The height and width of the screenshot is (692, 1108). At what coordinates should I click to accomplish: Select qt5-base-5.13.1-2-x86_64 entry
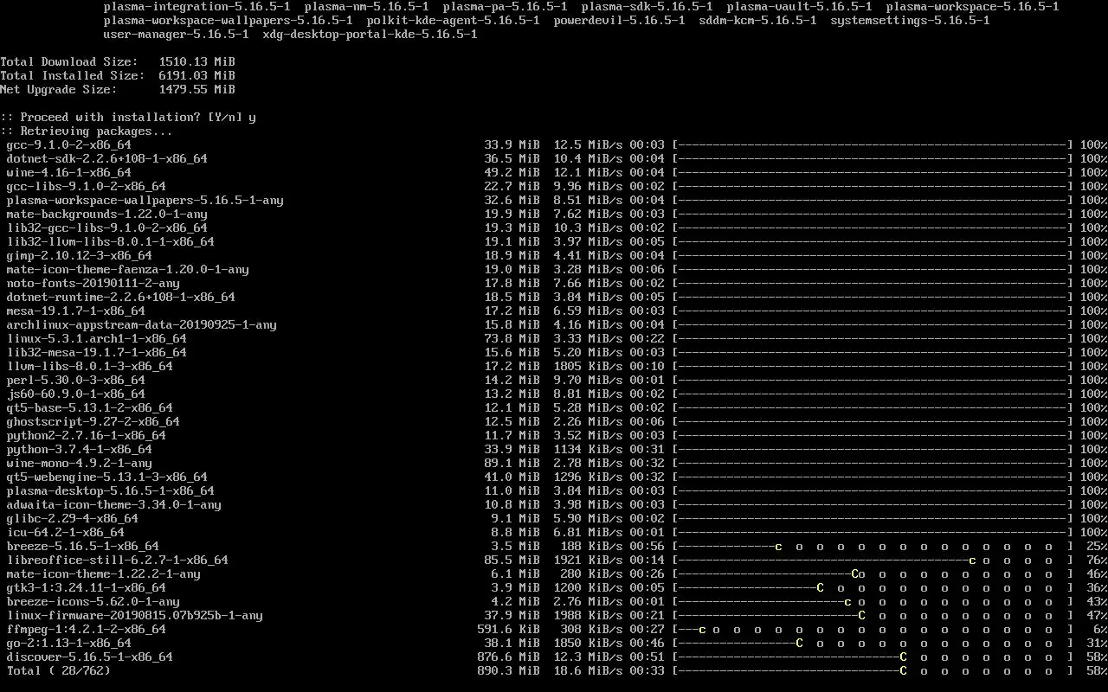coord(90,408)
